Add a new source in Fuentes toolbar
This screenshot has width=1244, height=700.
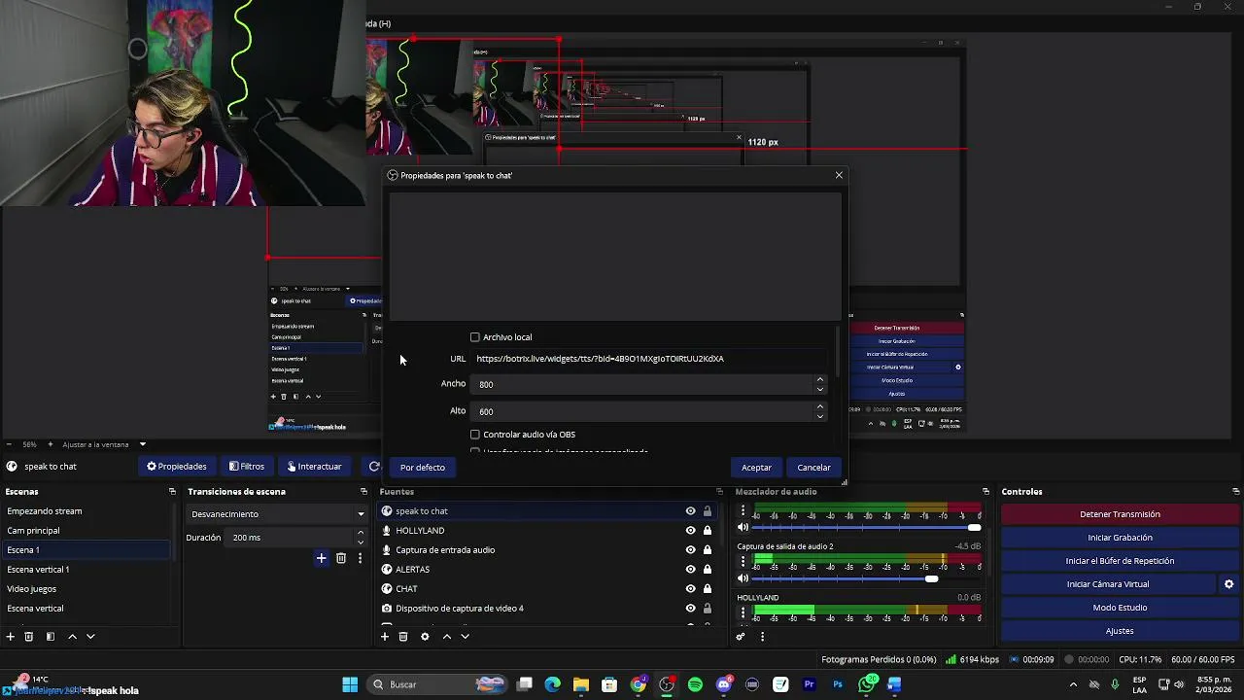pos(385,637)
